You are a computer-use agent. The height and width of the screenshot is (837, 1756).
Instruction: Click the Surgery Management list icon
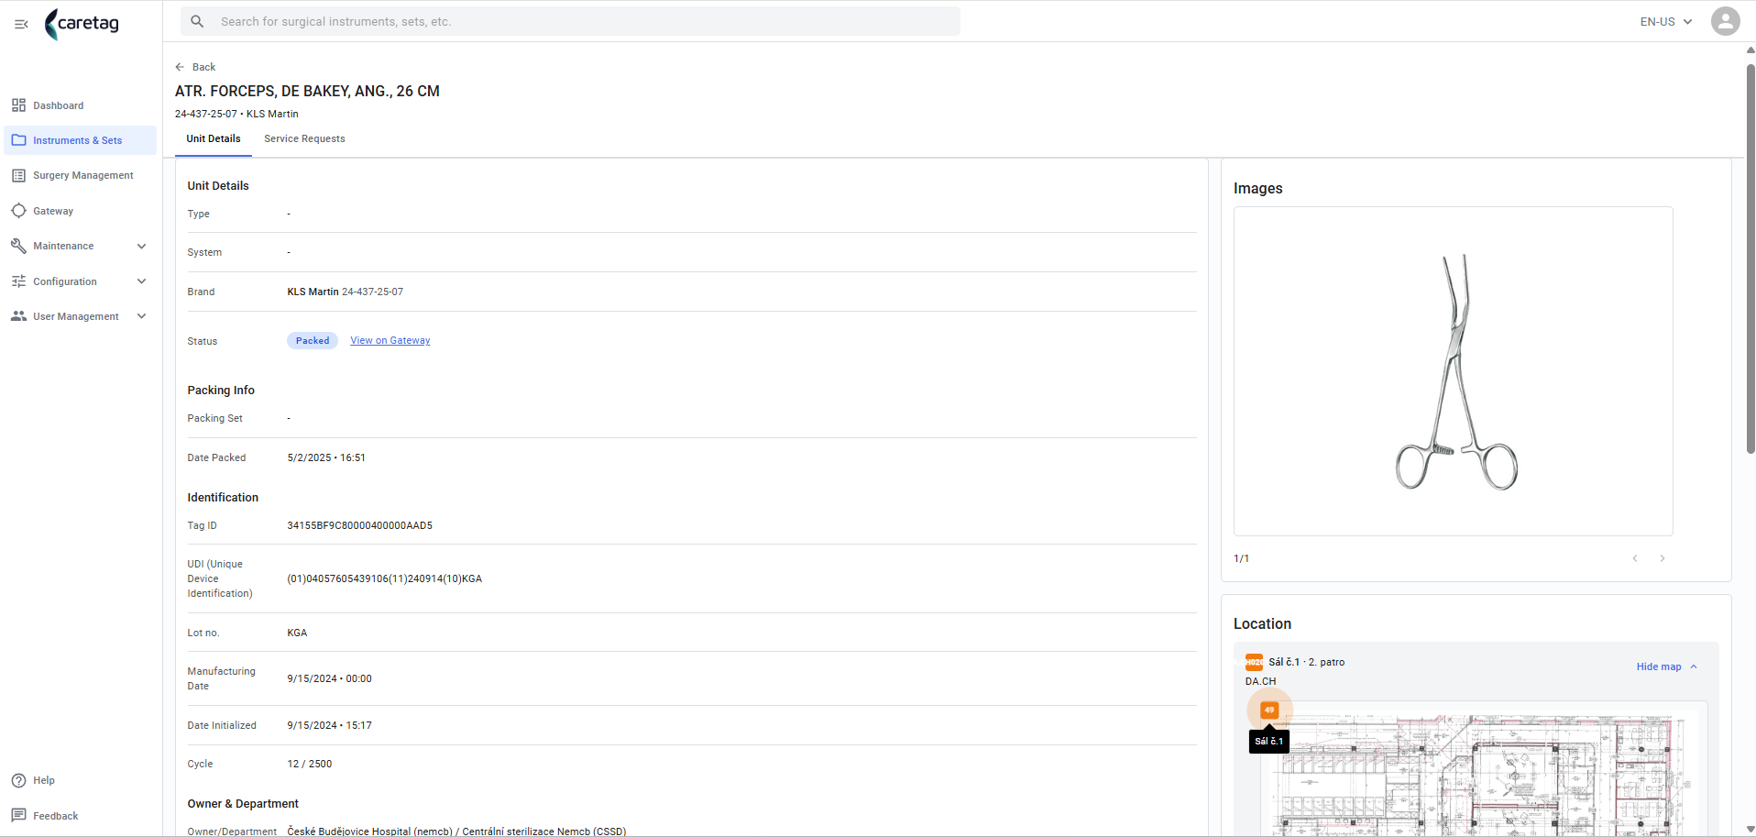18,175
